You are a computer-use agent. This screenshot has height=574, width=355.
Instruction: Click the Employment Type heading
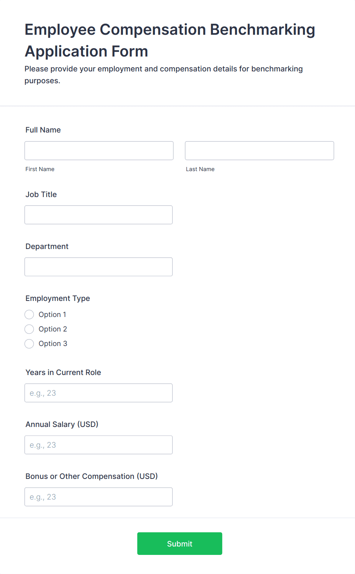[x=58, y=298]
